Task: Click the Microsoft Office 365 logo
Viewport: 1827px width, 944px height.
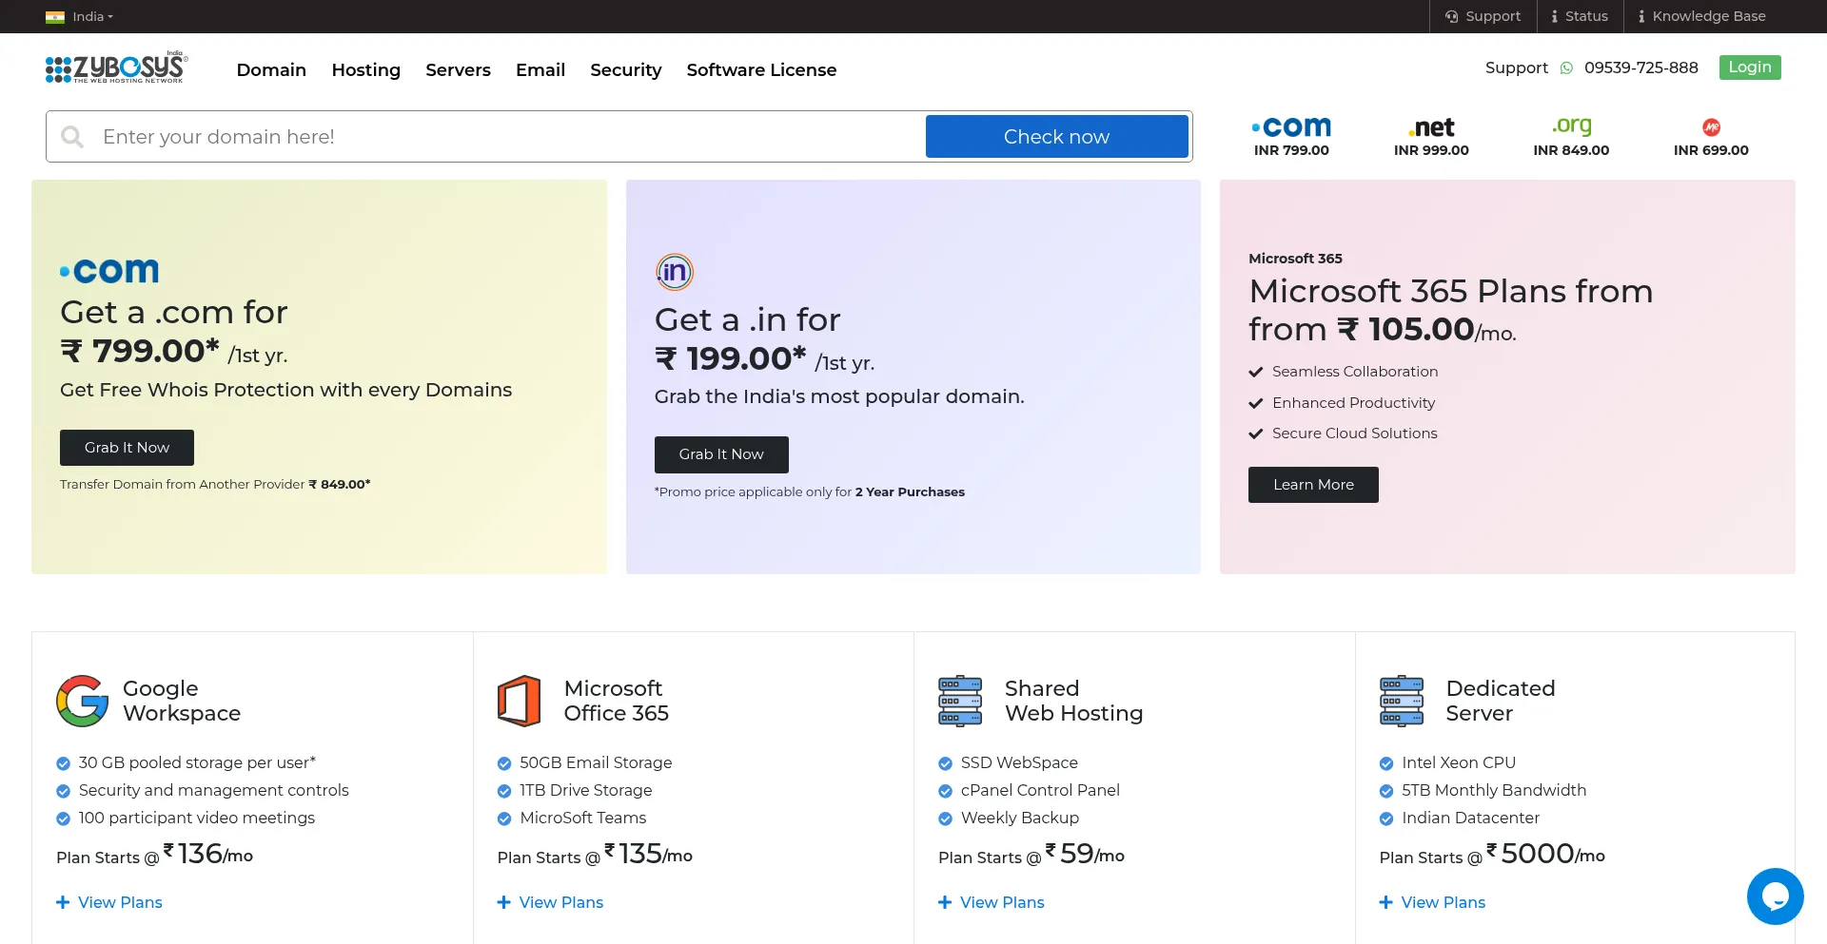Action: point(520,701)
